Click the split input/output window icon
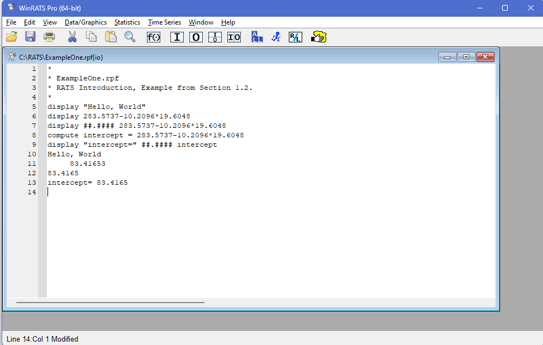Viewport: 543px width, 345px height. coord(215,37)
